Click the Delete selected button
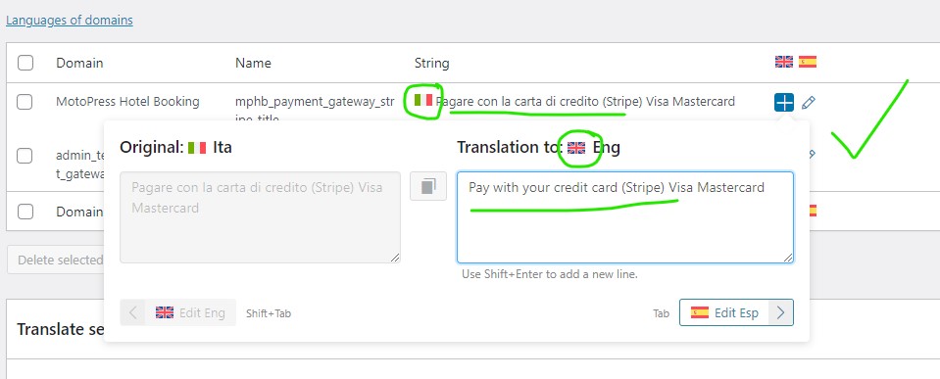 pos(59,260)
